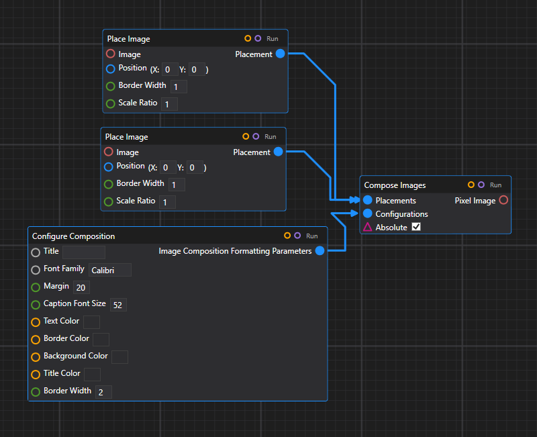This screenshot has height=437, width=537.
Task: Click the Position port on the upper Place Image node
Action: click(x=110, y=69)
